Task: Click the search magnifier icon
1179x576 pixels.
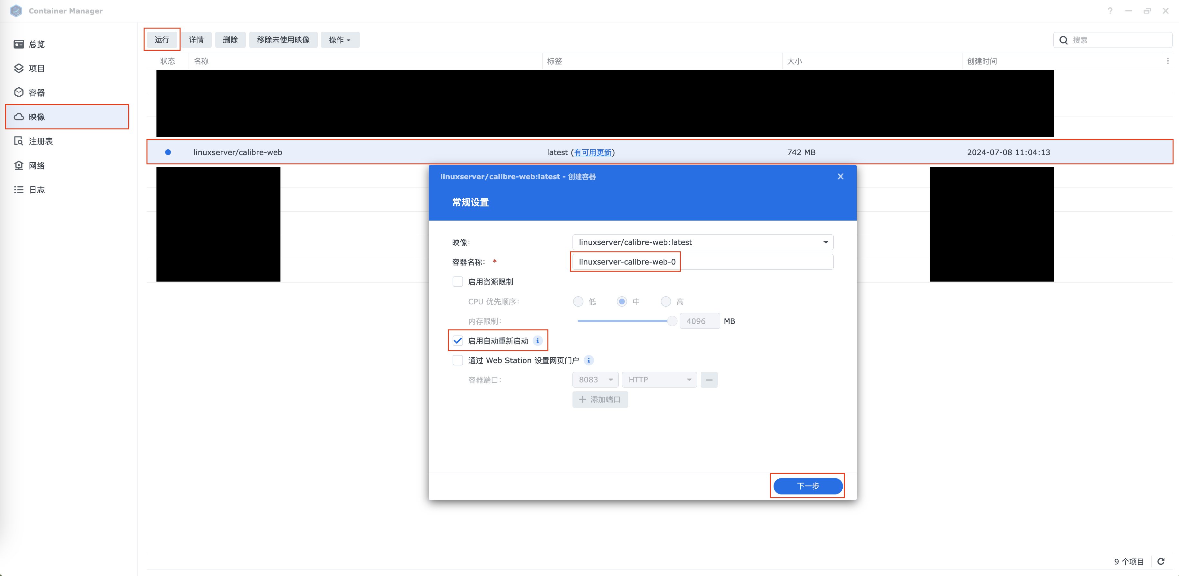Action: point(1064,40)
